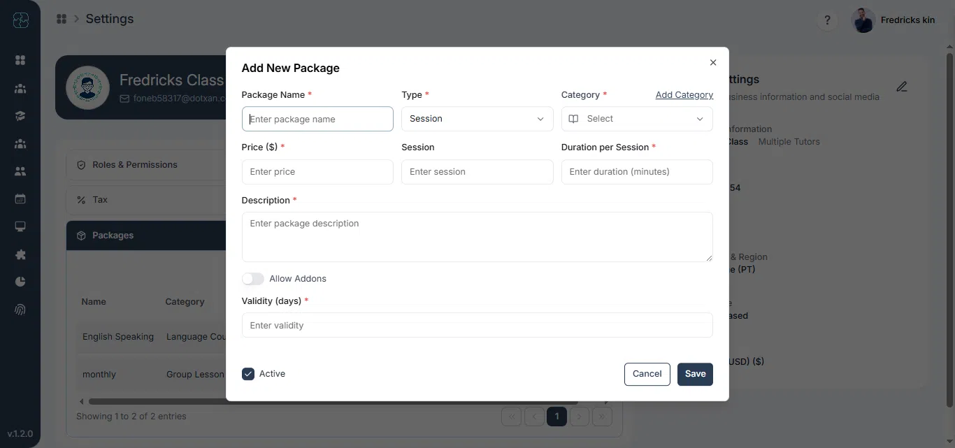955x448 pixels.
Task: Click the Add Category link
Action: (684, 95)
